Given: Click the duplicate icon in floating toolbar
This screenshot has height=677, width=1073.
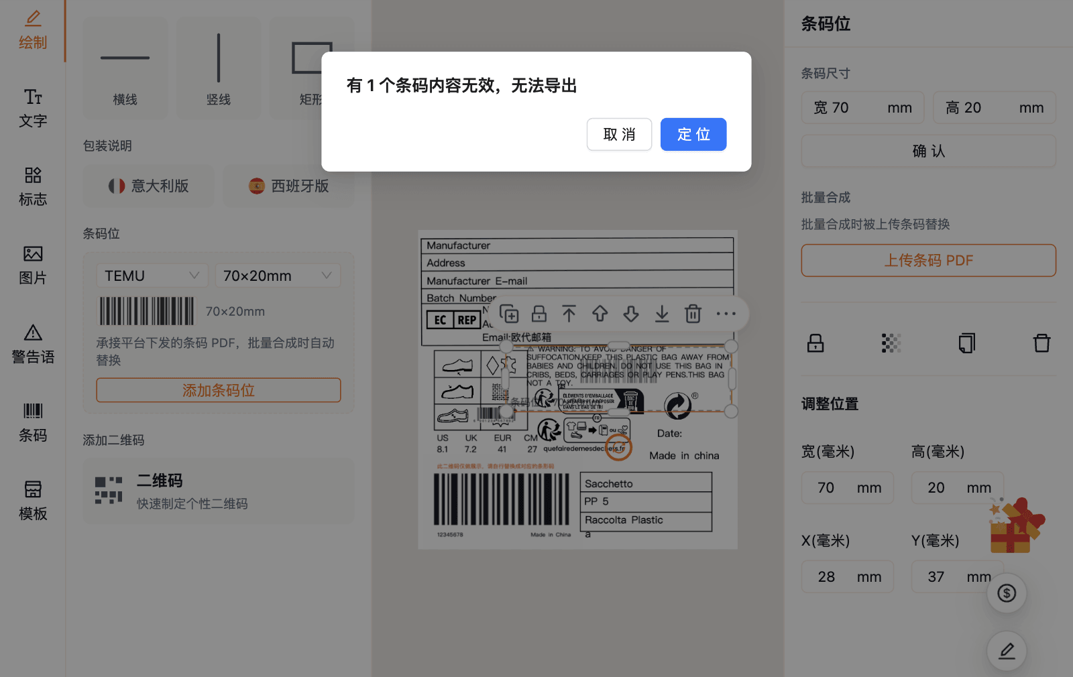Looking at the screenshot, I should point(509,313).
